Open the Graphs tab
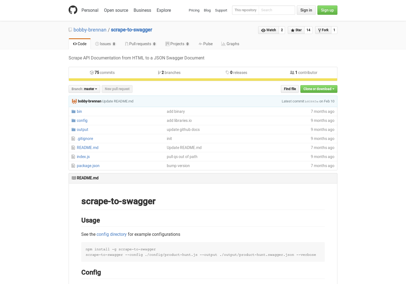This screenshot has height=284, width=406. pos(230,44)
